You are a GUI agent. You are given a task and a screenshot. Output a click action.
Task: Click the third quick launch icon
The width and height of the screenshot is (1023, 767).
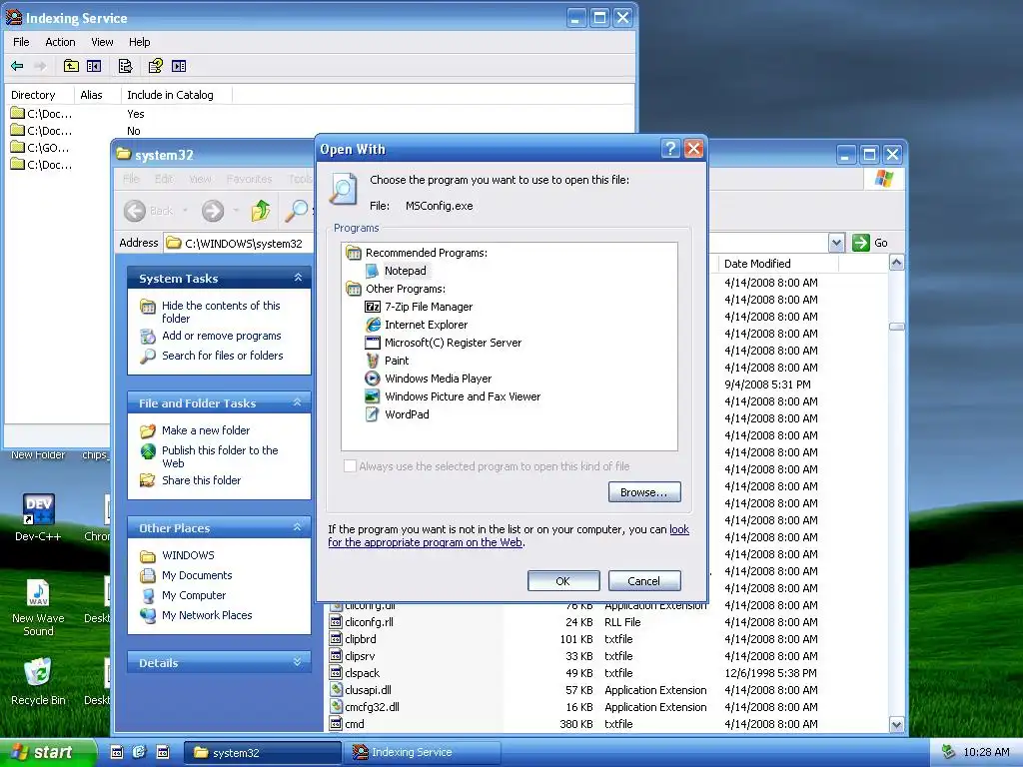coord(163,752)
